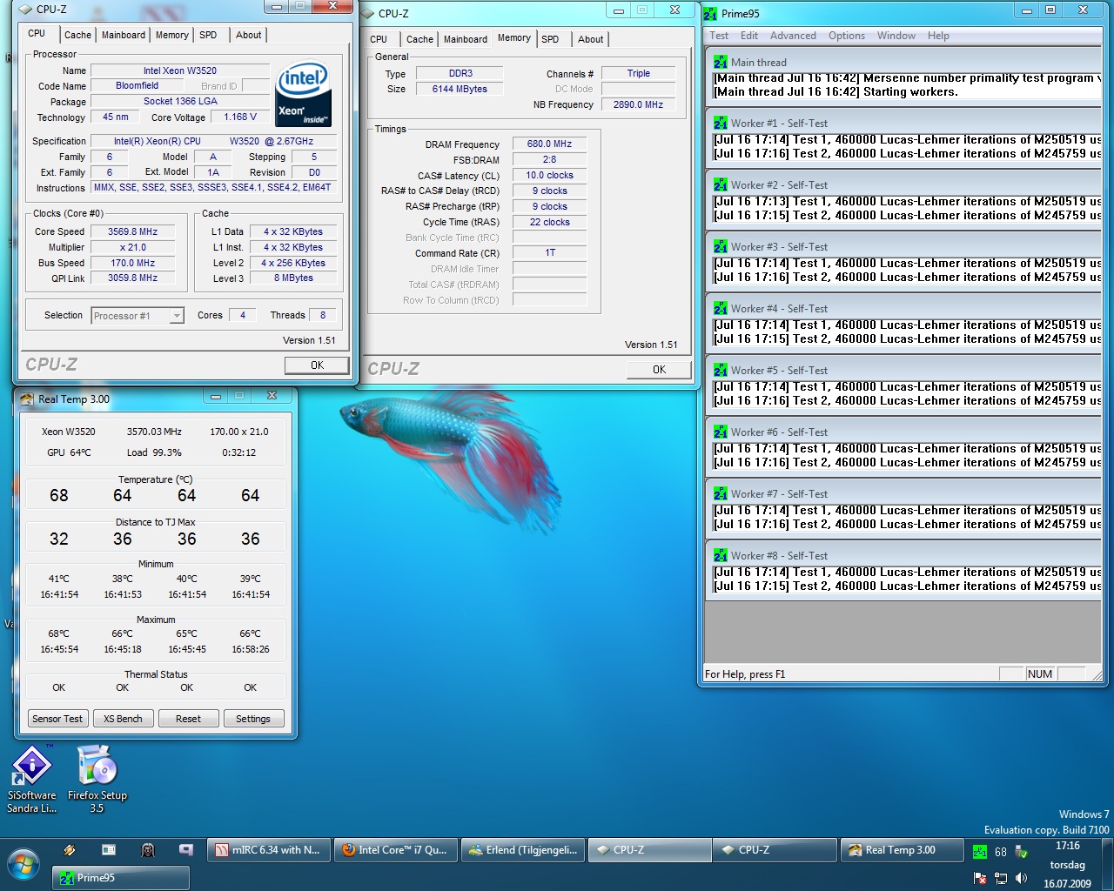Image resolution: width=1114 pixels, height=891 pixels.
Task: Switch to Mainboard tab in left CPU-Z
Action: (x=124, y=35)
